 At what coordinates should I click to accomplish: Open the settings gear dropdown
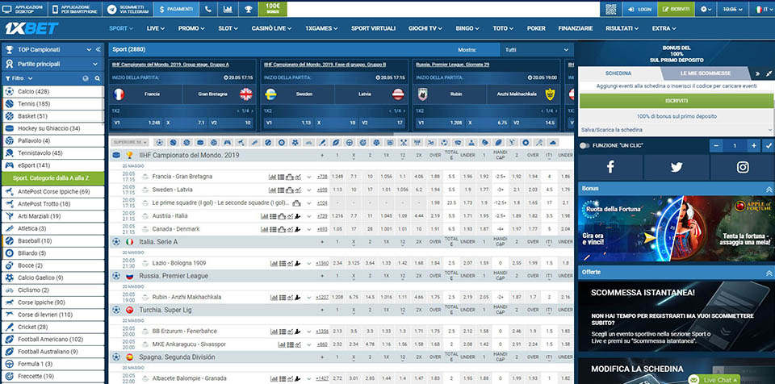point(706,9)
